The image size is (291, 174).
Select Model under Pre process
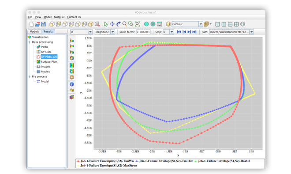click(x=45, y=81)
